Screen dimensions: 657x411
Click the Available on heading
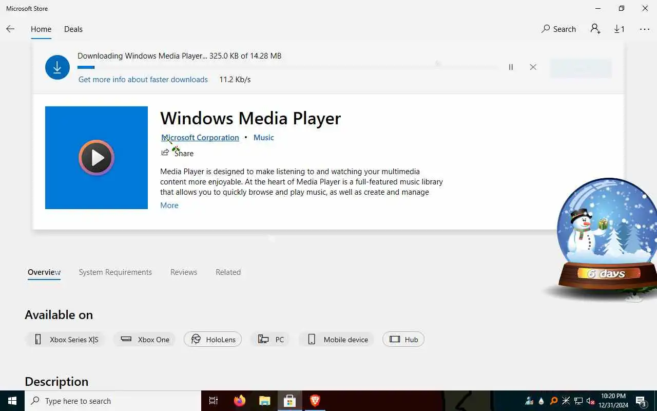coord(59,315)
